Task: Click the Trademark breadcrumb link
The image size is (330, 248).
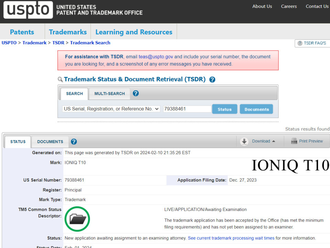Action: coord(34,43)
